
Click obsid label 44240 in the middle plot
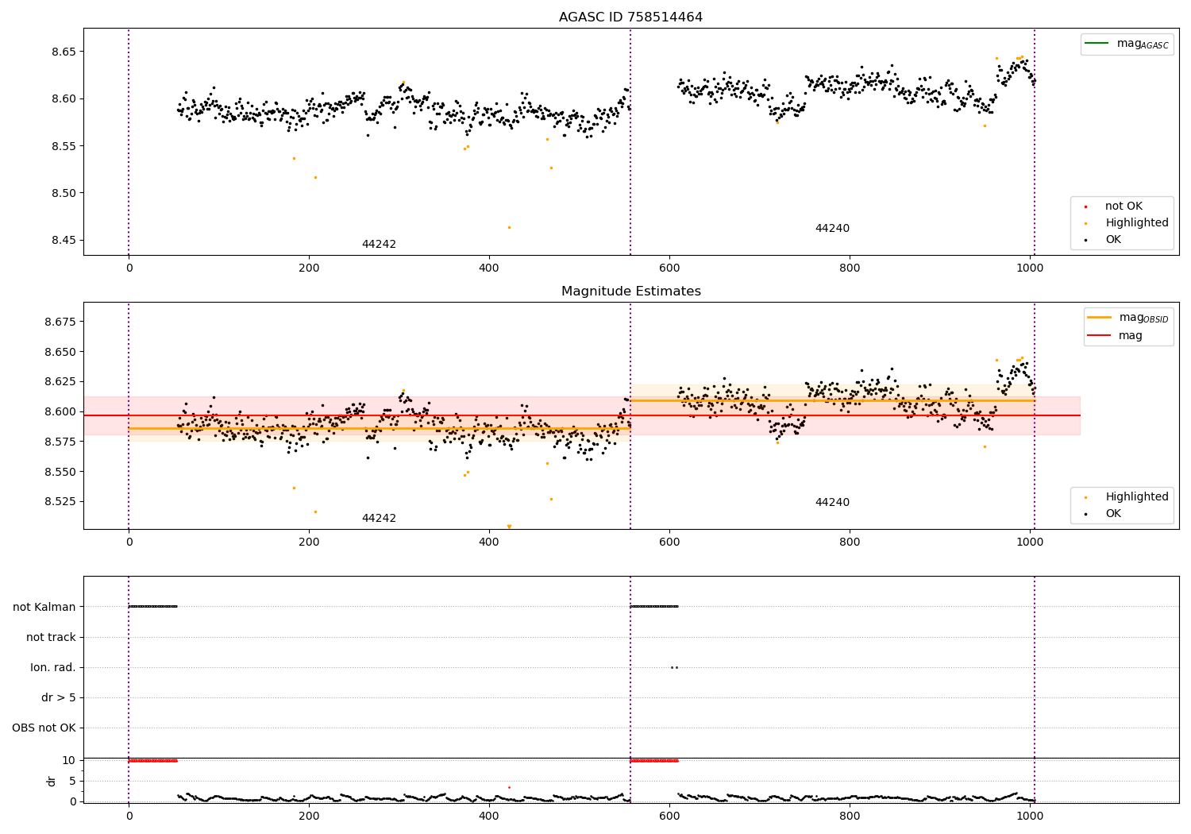pyautogui.click(x=832, y=503)
